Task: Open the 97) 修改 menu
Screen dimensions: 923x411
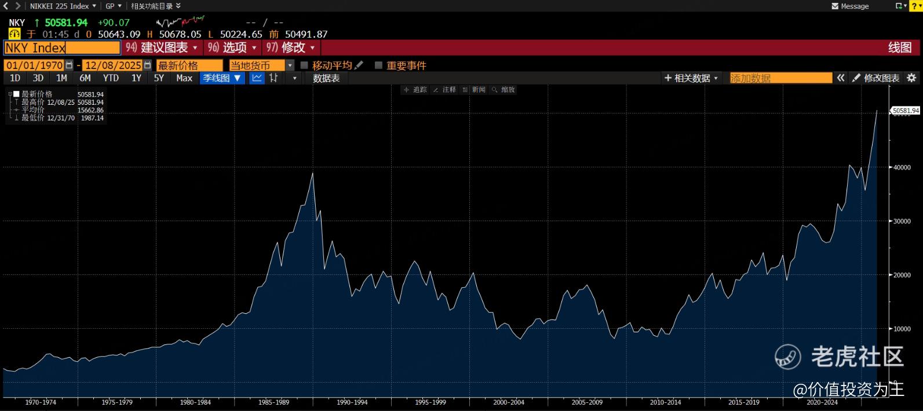Action: pyautogui.click(x=290, y=47)
